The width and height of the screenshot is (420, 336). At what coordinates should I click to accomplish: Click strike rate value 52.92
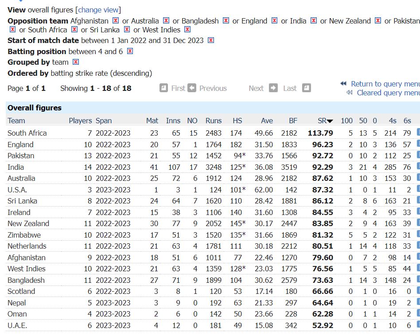coord(323,325)
